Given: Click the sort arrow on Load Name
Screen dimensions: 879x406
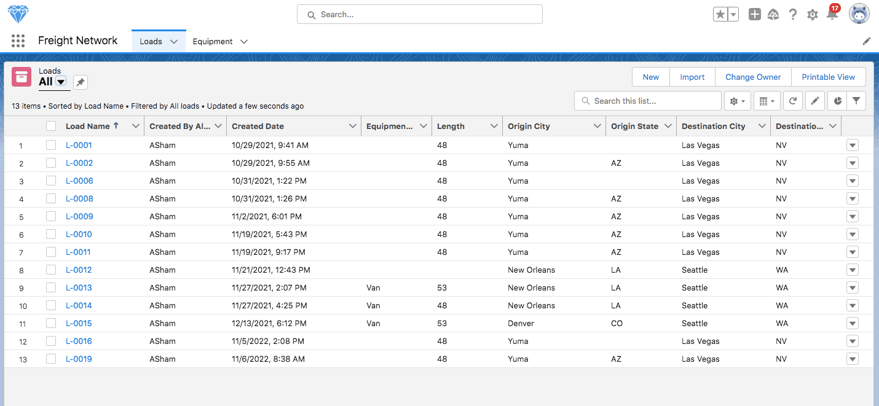Looking at the screenshot, I should click(x=116, y=125).
